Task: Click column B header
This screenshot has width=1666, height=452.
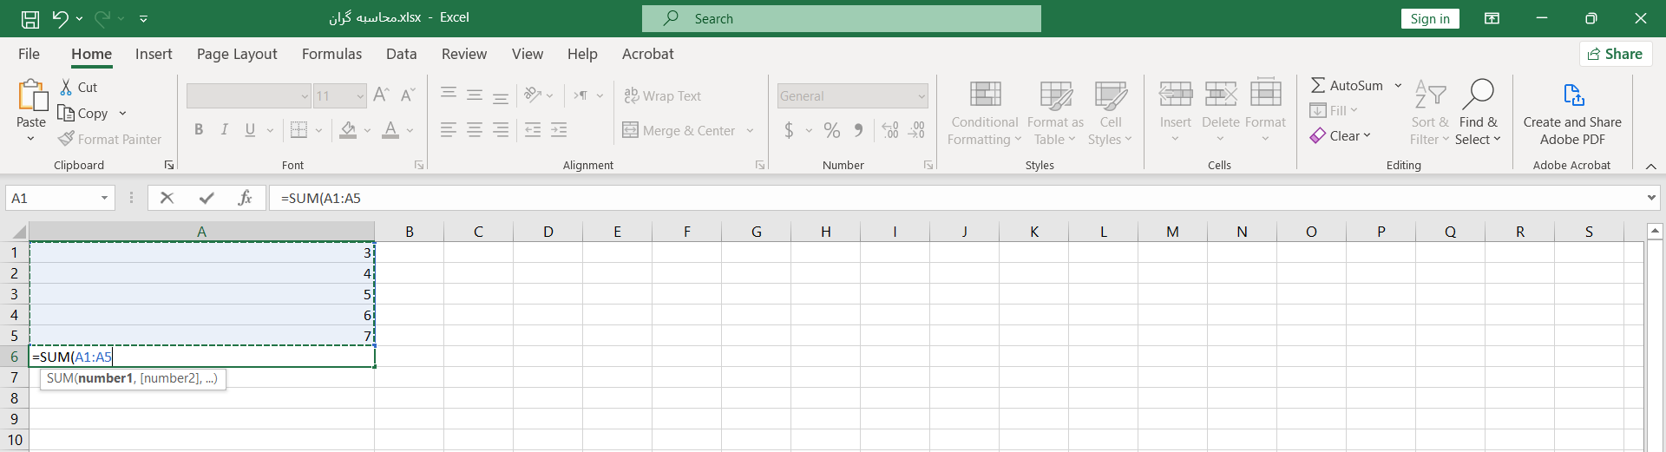Action: click(409, 232)
